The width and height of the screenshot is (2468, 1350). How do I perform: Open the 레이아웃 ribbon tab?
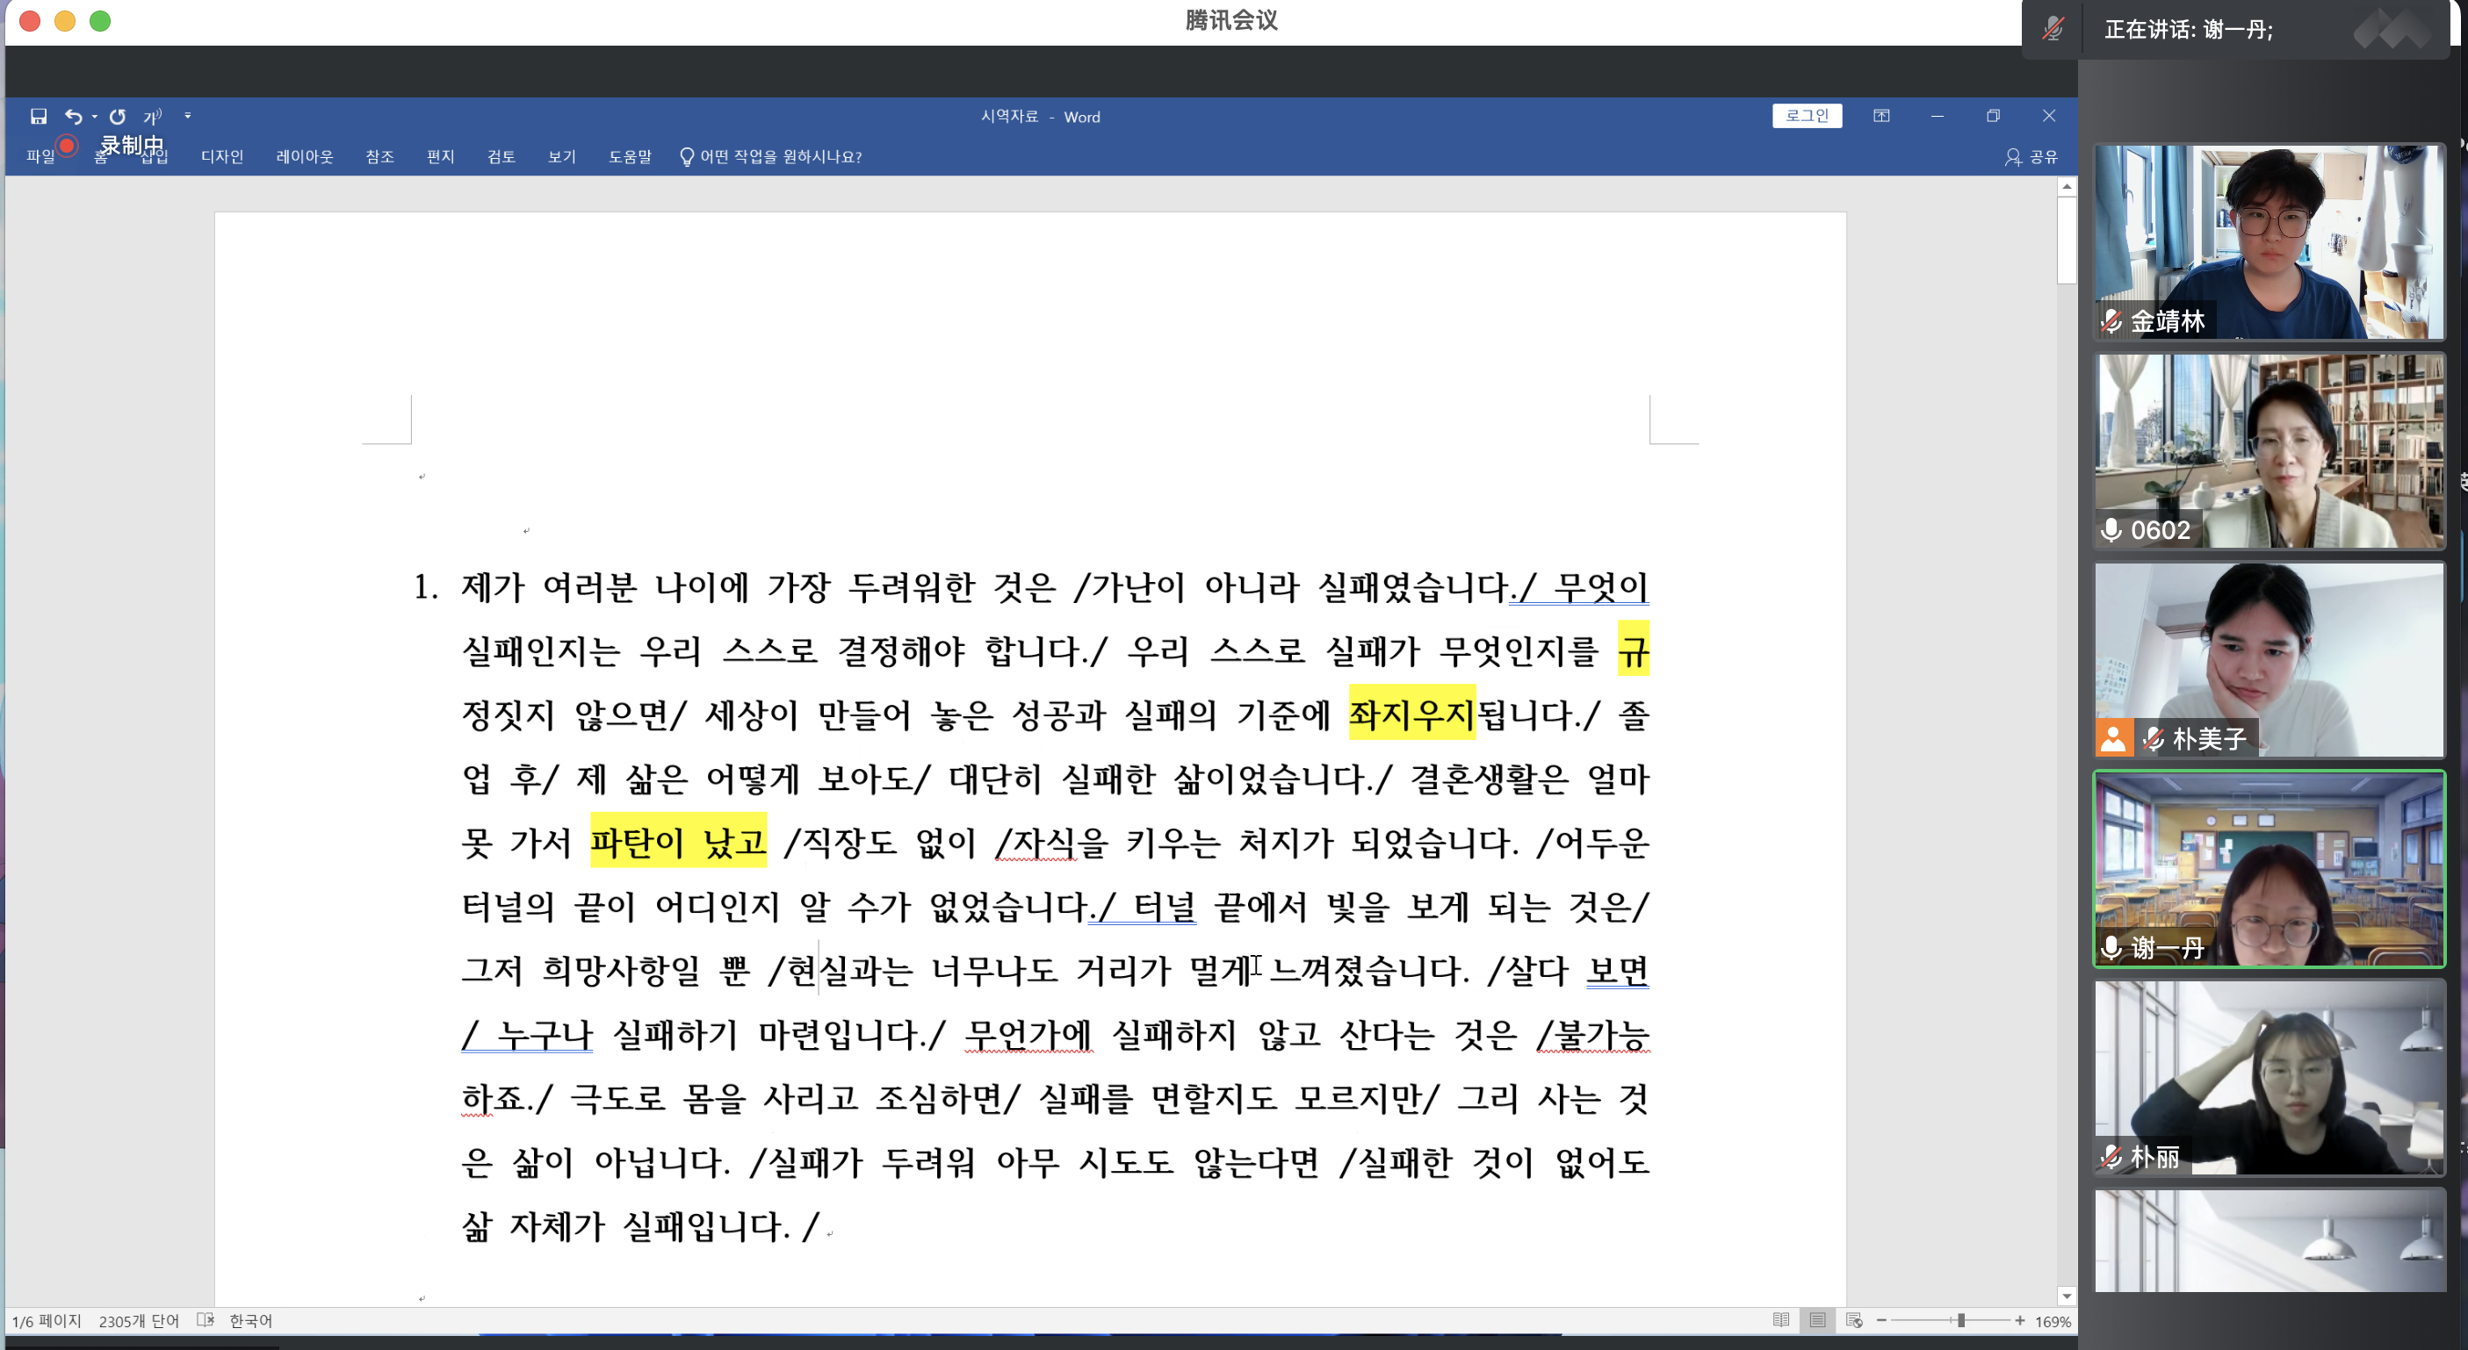pyautogui.click(x=305, y=156)
